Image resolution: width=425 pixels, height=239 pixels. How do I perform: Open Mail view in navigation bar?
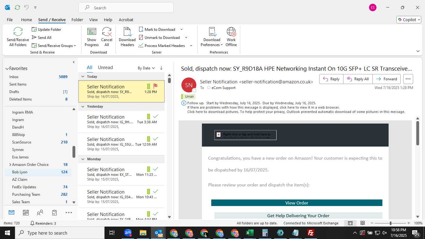pyautogui.click(x=12, y=213)
